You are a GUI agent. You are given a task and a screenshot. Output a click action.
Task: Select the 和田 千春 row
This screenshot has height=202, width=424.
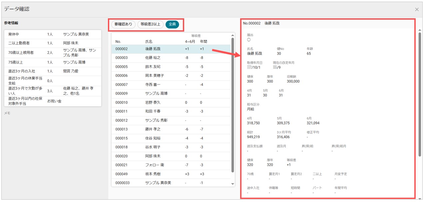[x=171, y=111]
